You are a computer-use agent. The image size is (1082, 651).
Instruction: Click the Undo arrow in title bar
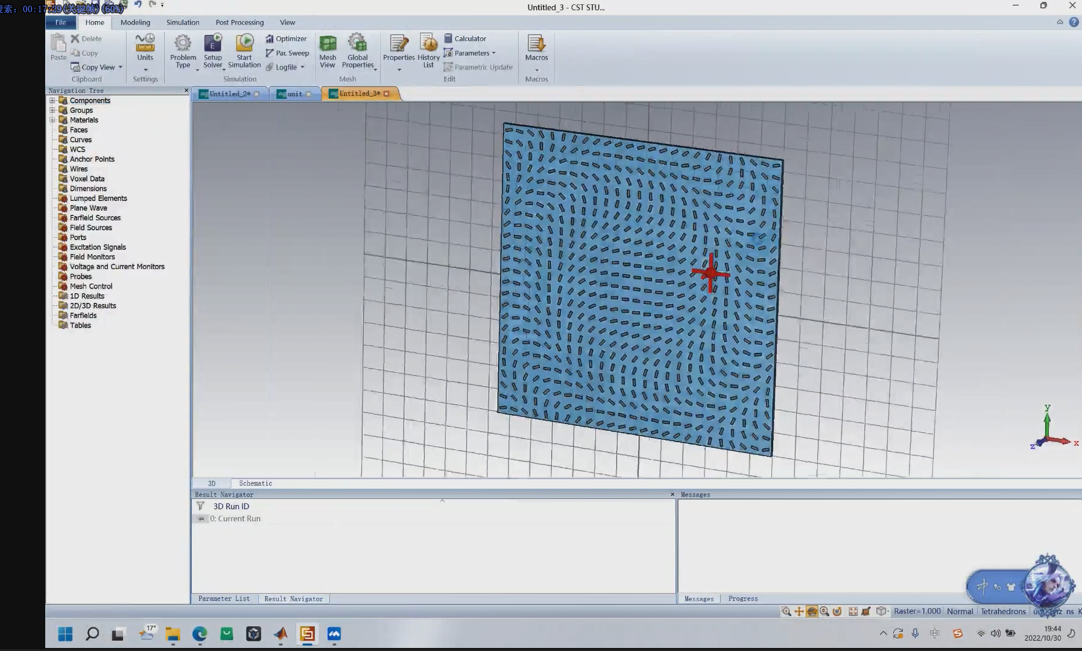[x=138, y=4]
